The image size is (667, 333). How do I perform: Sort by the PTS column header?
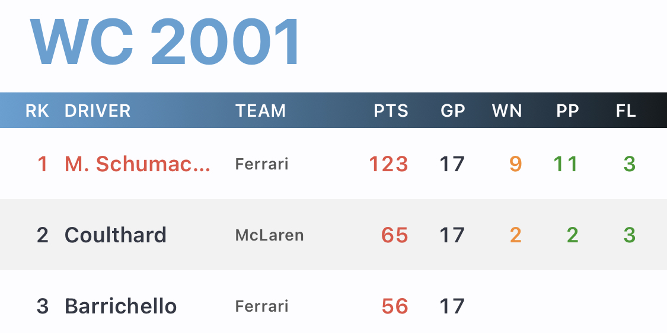point(391,111)
